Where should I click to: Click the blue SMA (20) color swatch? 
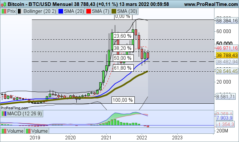click(61, 11)
